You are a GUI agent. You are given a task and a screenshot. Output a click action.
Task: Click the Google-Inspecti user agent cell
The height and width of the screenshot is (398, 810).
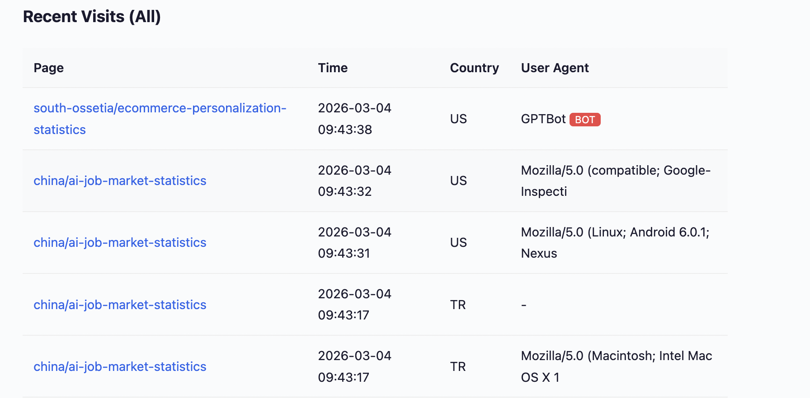pyautogui.click(x=615, y=181)
